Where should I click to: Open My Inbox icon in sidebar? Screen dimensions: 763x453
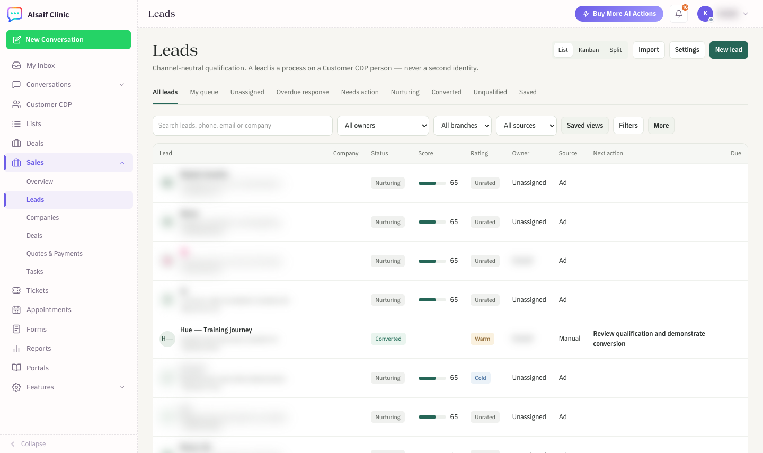(16, 66)
